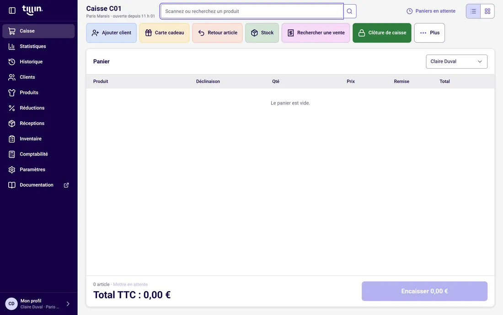The image size is (503, 315).
Task: Click the Tilin logo
Action: coord(32,10)
